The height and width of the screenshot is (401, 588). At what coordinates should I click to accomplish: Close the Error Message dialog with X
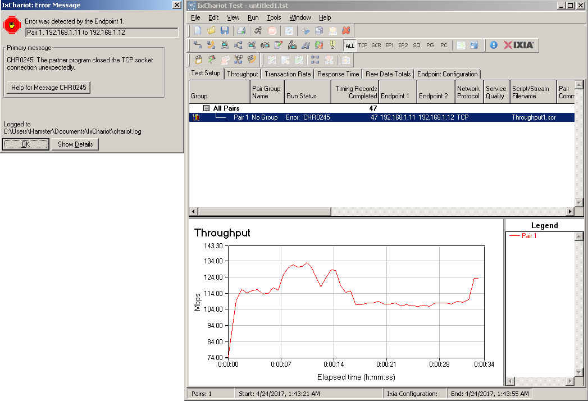[x=177, y=5]
